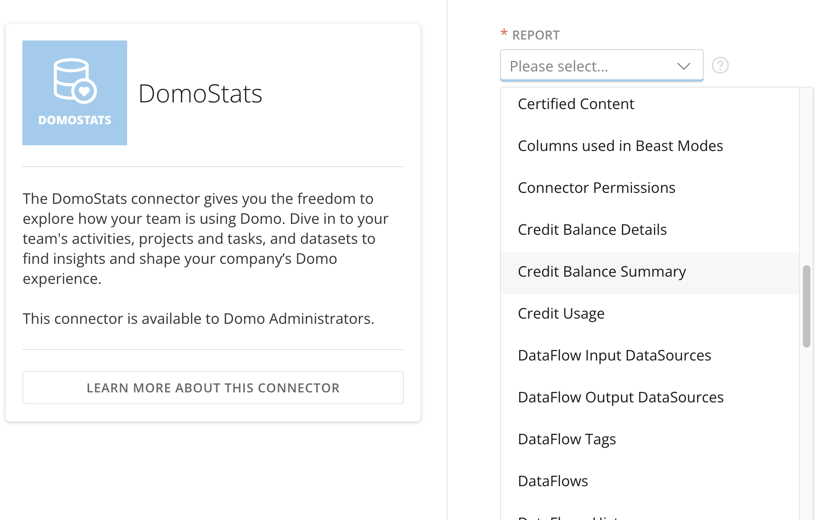820x520 pixels.
Task: Pick Credit Balance Details from the list
Action: 592,230
